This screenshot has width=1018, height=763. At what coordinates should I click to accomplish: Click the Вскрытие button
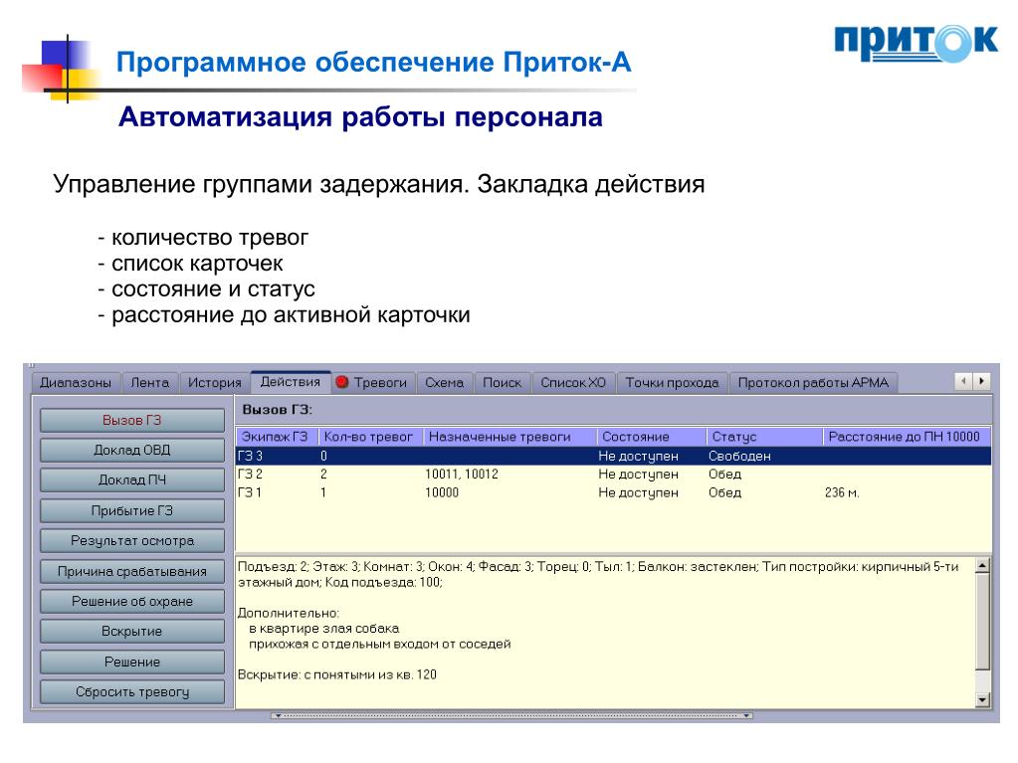tap(131, 632)
